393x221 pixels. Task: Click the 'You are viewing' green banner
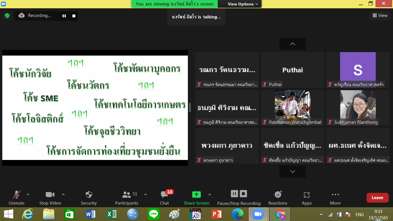pyautogui.click(x=175, y=4)
